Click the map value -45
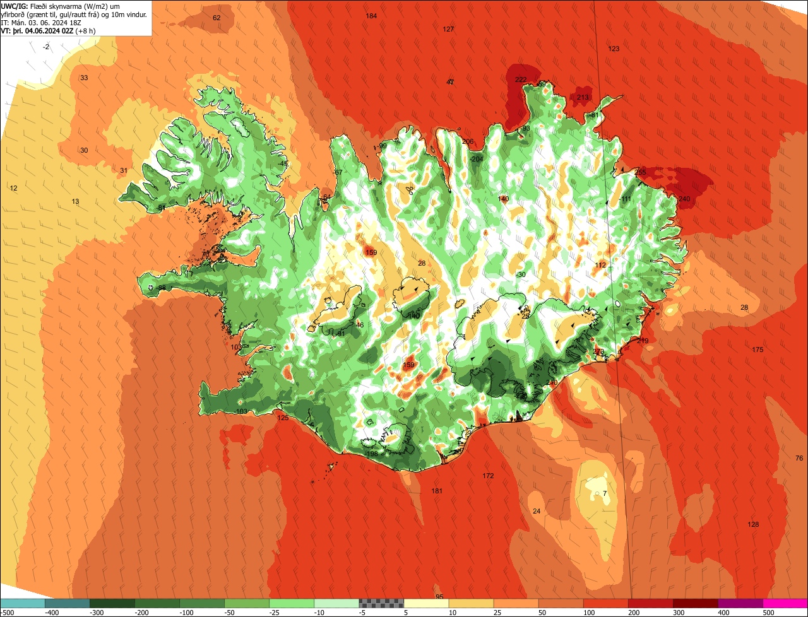The image size is (808, 617). click(x=283, y=164)
